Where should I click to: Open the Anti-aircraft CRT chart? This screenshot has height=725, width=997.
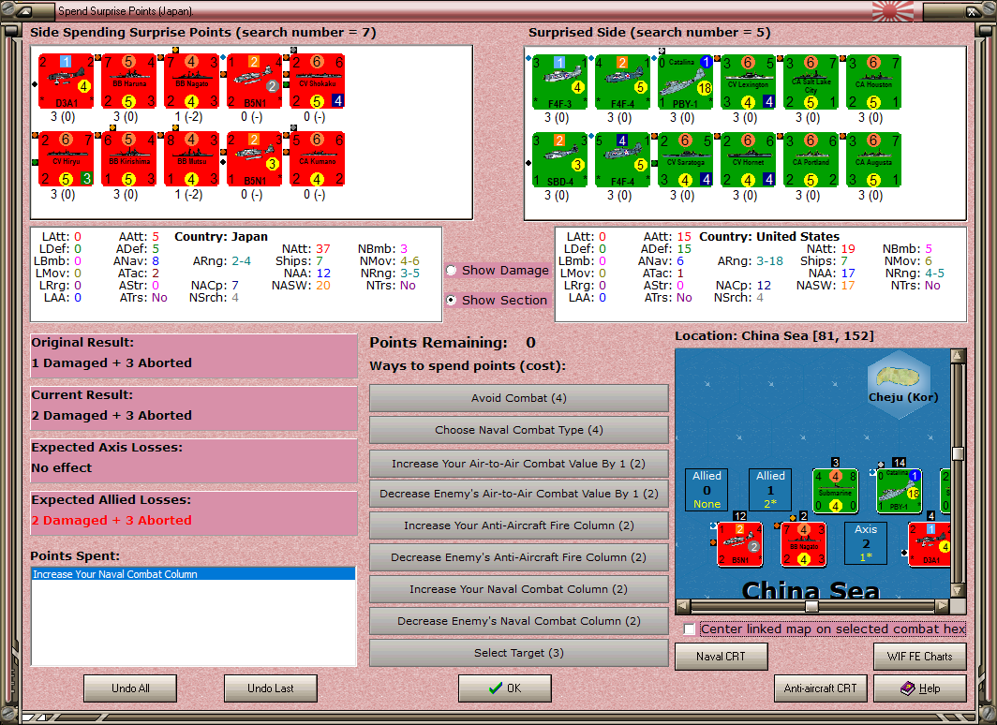tap(820, 688)
